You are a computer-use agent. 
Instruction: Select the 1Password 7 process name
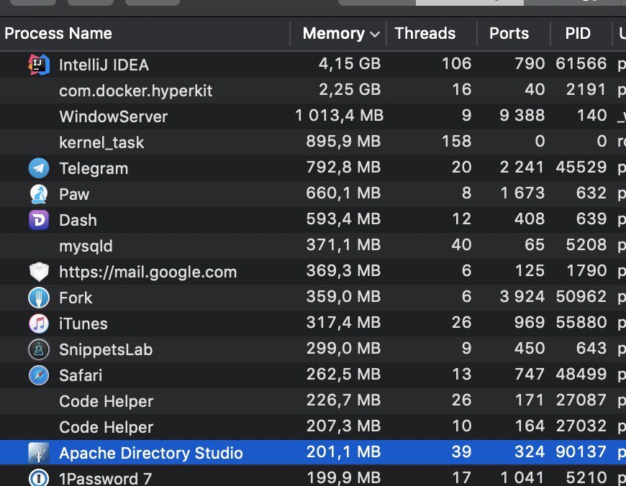[105, 478]
